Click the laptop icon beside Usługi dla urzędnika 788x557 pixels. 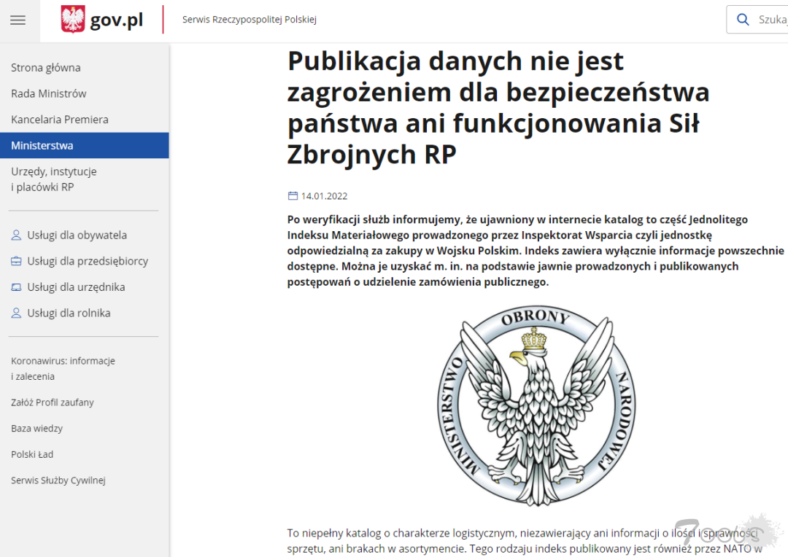[x=16, y=287]
